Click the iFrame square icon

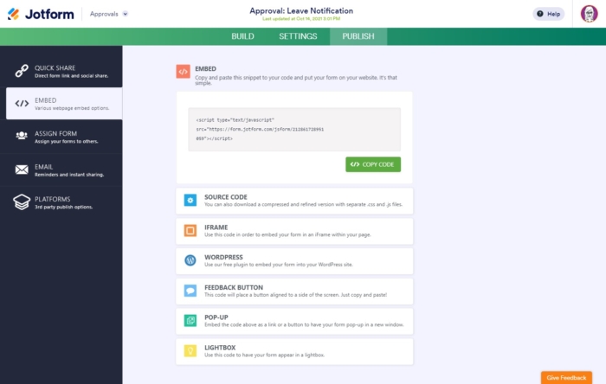pos(190,230)
